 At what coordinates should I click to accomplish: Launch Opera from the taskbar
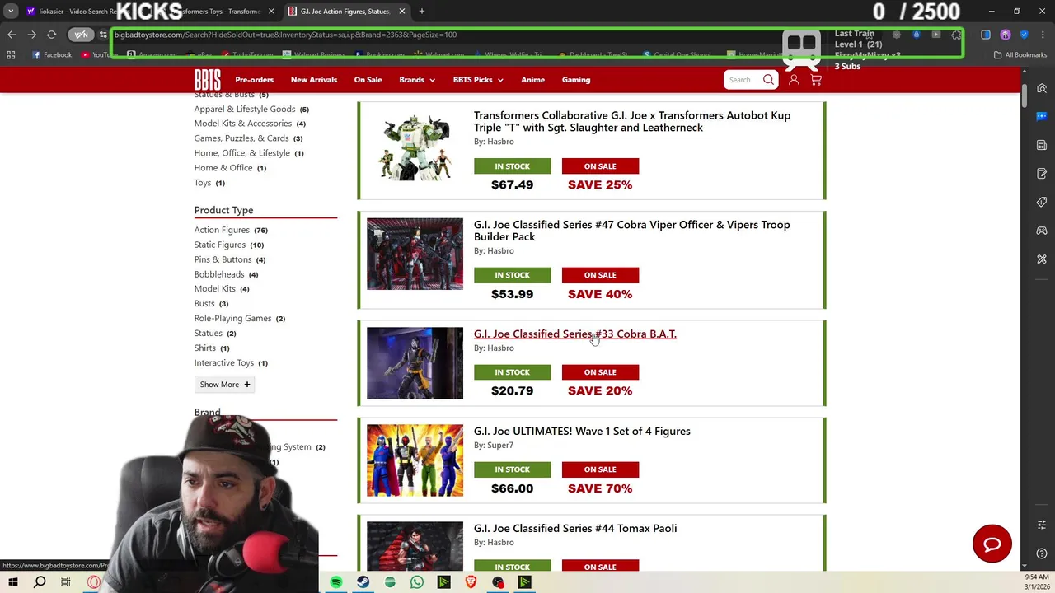[93, 582]
